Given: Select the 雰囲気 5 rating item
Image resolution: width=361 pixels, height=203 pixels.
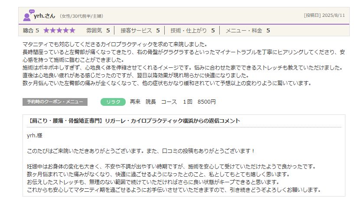Looking at the screenshot, I should coord(98,30).
